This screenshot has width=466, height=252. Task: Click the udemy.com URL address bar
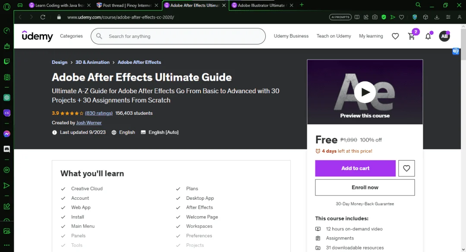click(121, 17)
